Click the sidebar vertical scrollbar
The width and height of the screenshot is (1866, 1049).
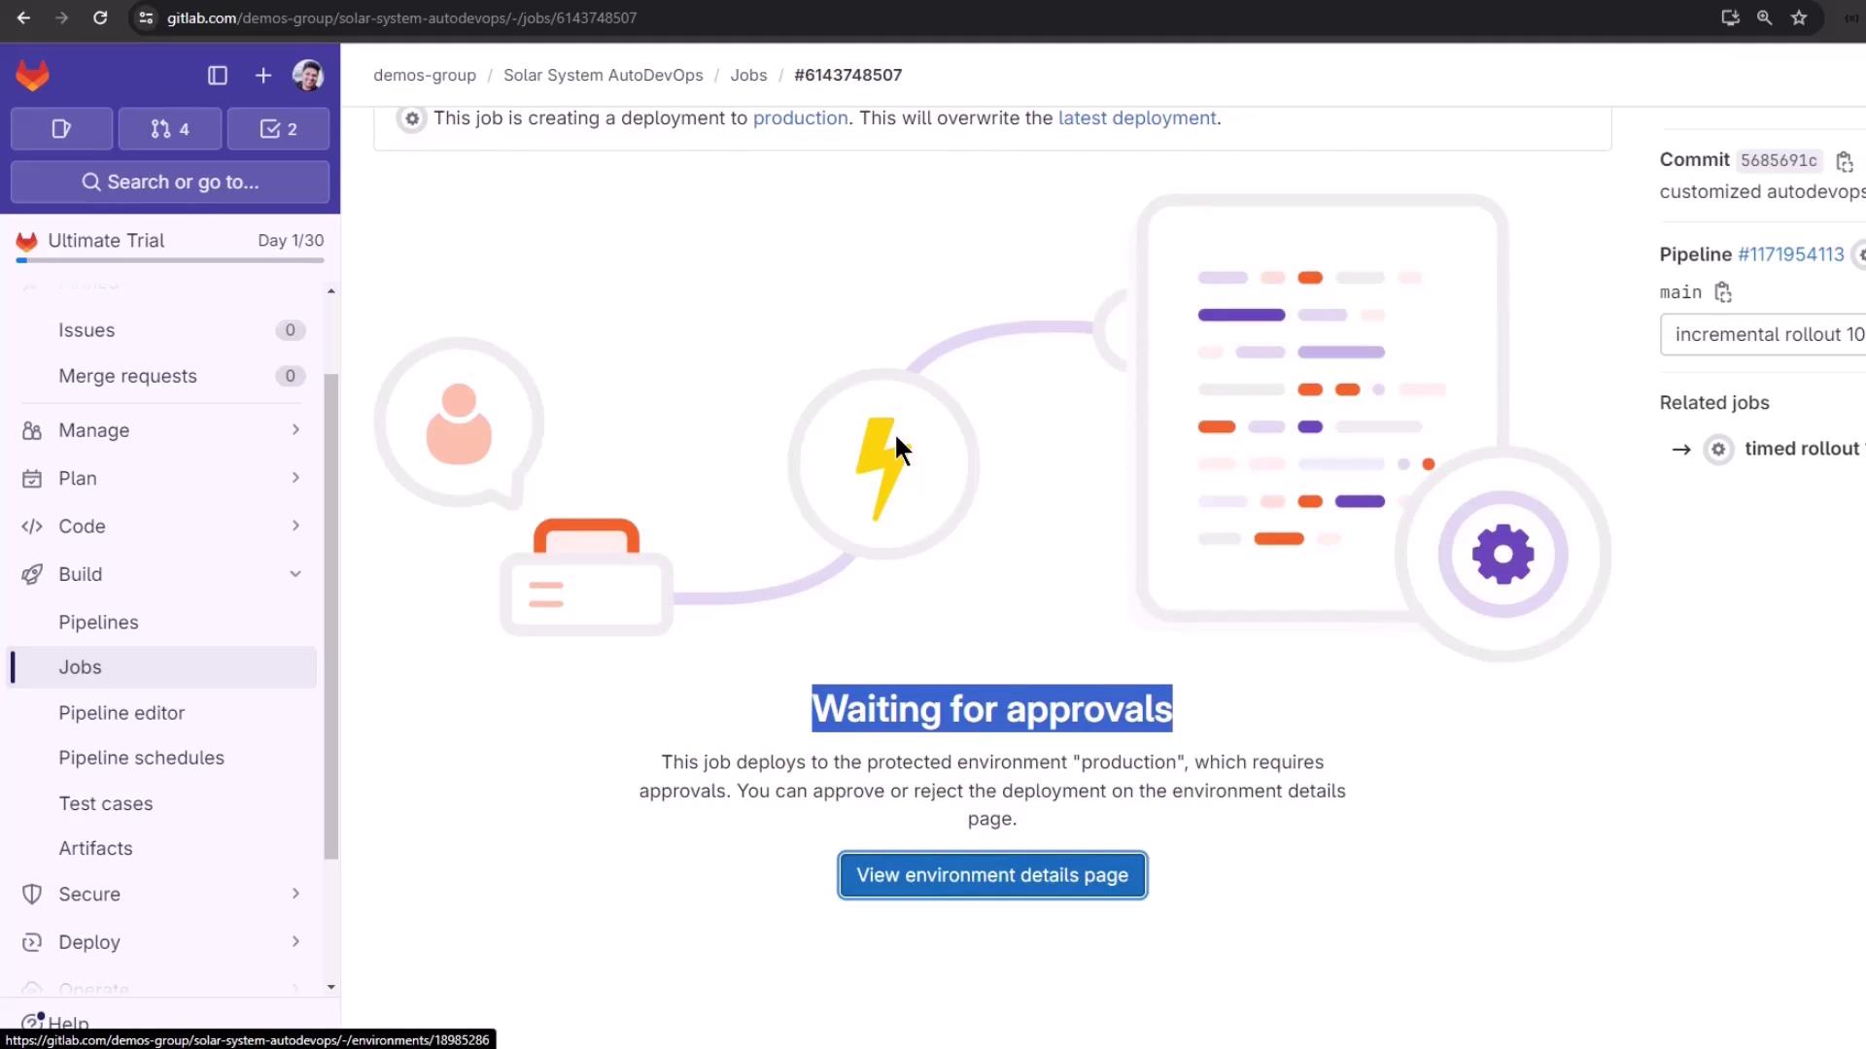click(x=331, y=617)
